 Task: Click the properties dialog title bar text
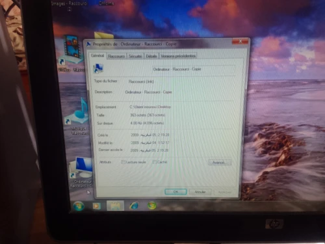135,44
